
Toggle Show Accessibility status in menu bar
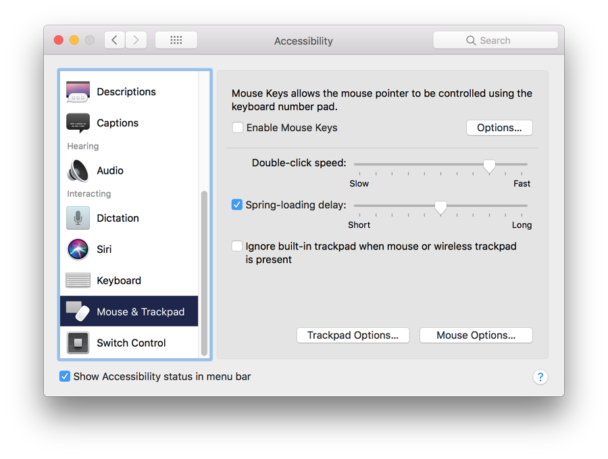(65, 377)
